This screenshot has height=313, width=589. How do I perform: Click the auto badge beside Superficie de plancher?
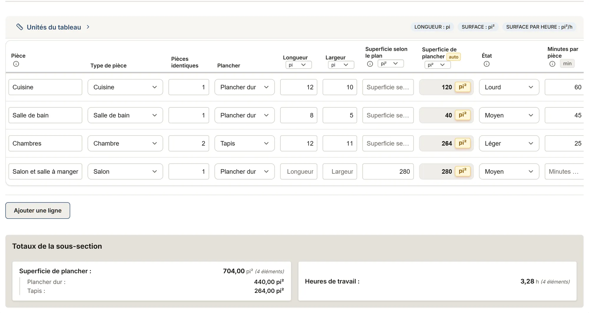point(454,57)
